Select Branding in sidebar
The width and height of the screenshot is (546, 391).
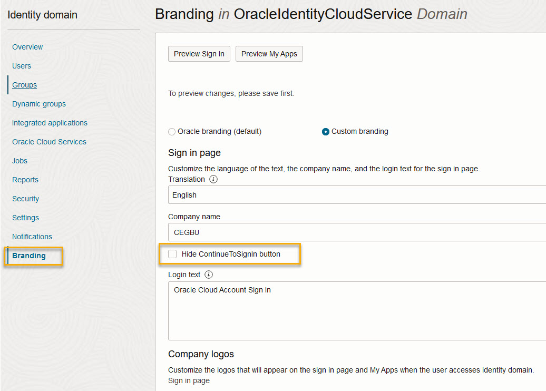[29, 256]
